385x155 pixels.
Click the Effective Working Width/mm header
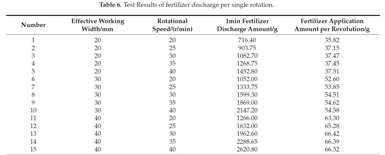point(98,25)
